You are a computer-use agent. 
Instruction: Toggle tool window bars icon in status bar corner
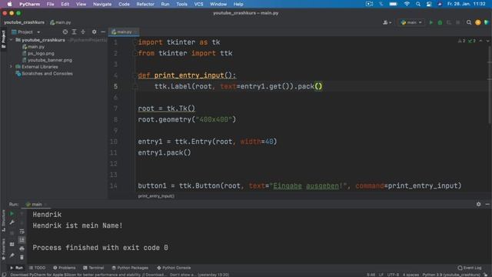click(x=4, y=275)
